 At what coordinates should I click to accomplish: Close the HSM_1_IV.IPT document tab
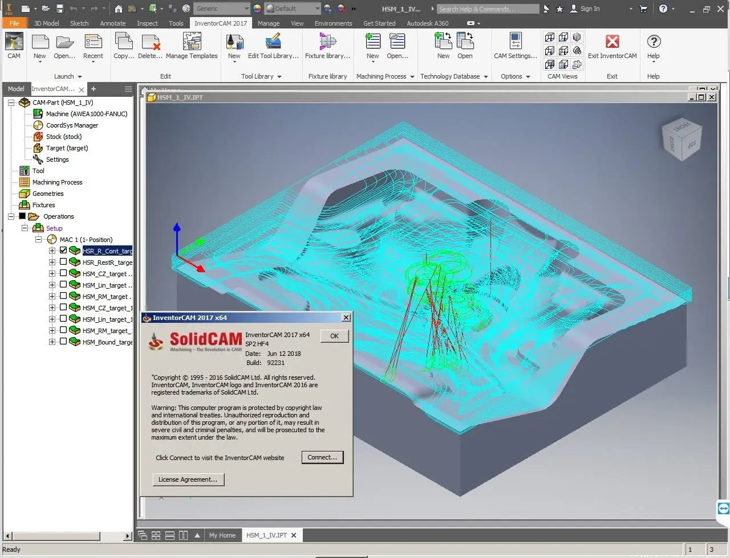[294, 535]
